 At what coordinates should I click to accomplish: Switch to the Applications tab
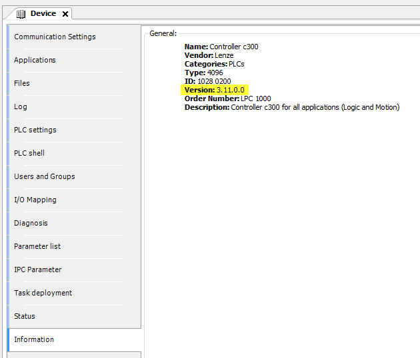pos(35,60)
